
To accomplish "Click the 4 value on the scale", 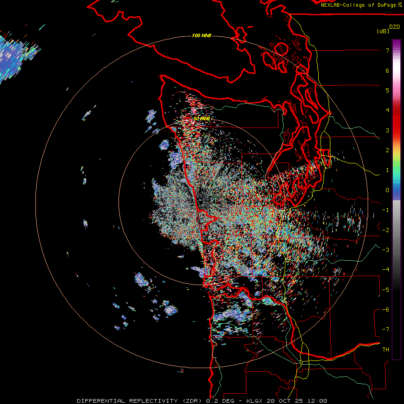I will pos(387,110).
